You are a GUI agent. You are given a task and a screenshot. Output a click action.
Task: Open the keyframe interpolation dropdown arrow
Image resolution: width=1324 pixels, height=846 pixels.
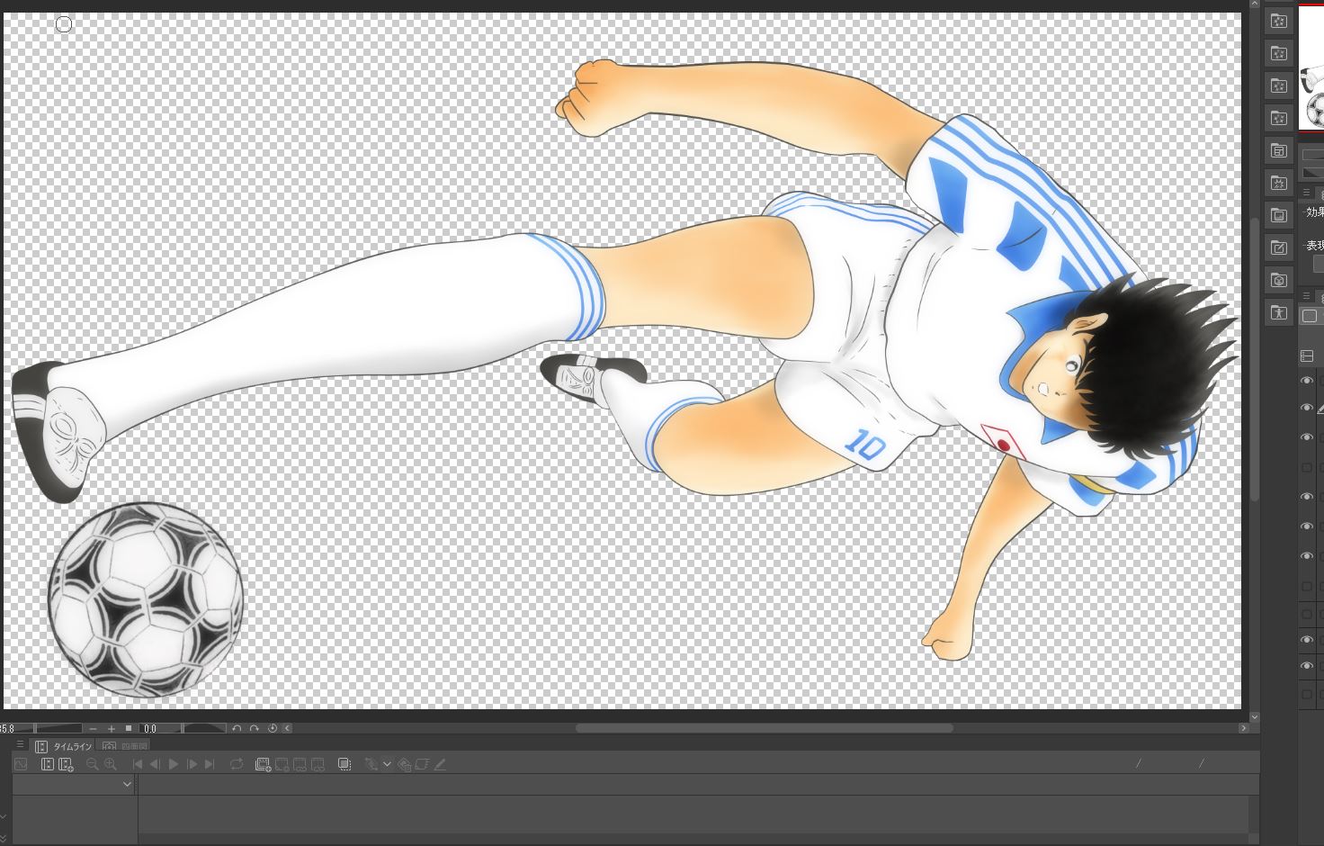pos(387,764)
